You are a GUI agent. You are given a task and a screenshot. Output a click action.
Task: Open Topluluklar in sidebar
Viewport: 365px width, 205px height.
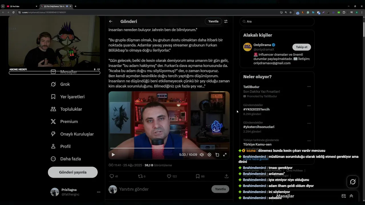pyautogui.click(x=66, y=109)
